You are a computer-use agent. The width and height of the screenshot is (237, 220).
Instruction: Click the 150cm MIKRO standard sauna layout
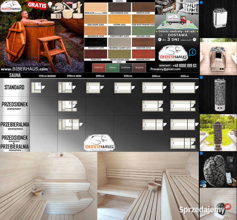[37, 87]
